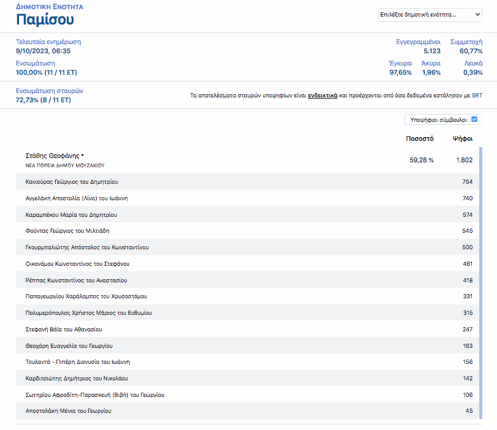Screen dimensions: 497x430
Task: Click the Συμμετοχή 60,77% statistic
Action: coord(466,47)
